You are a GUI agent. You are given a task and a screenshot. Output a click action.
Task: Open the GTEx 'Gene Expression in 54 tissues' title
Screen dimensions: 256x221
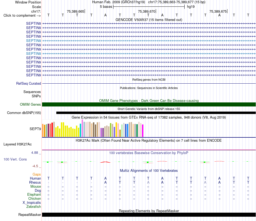(149, 117)
